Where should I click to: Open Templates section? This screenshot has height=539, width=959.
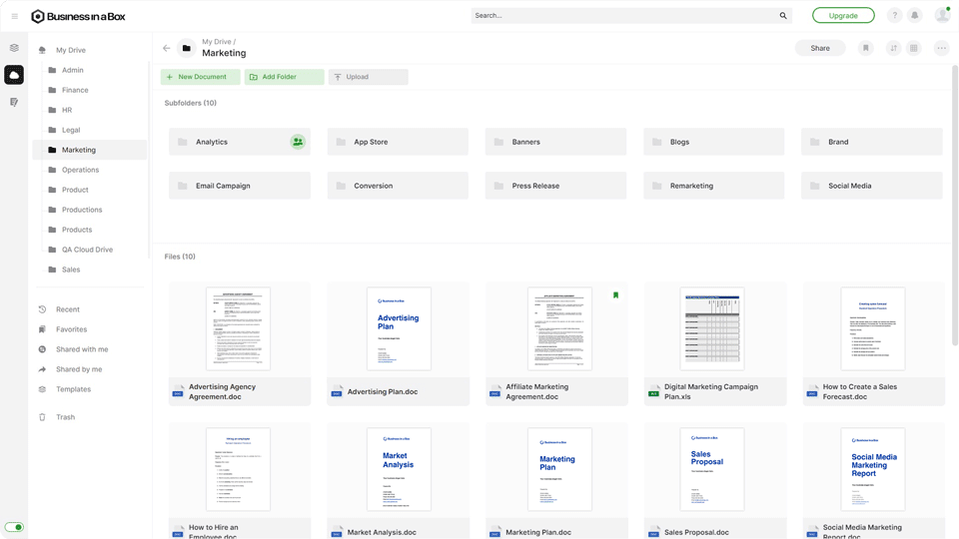click(x=73, y=389)
